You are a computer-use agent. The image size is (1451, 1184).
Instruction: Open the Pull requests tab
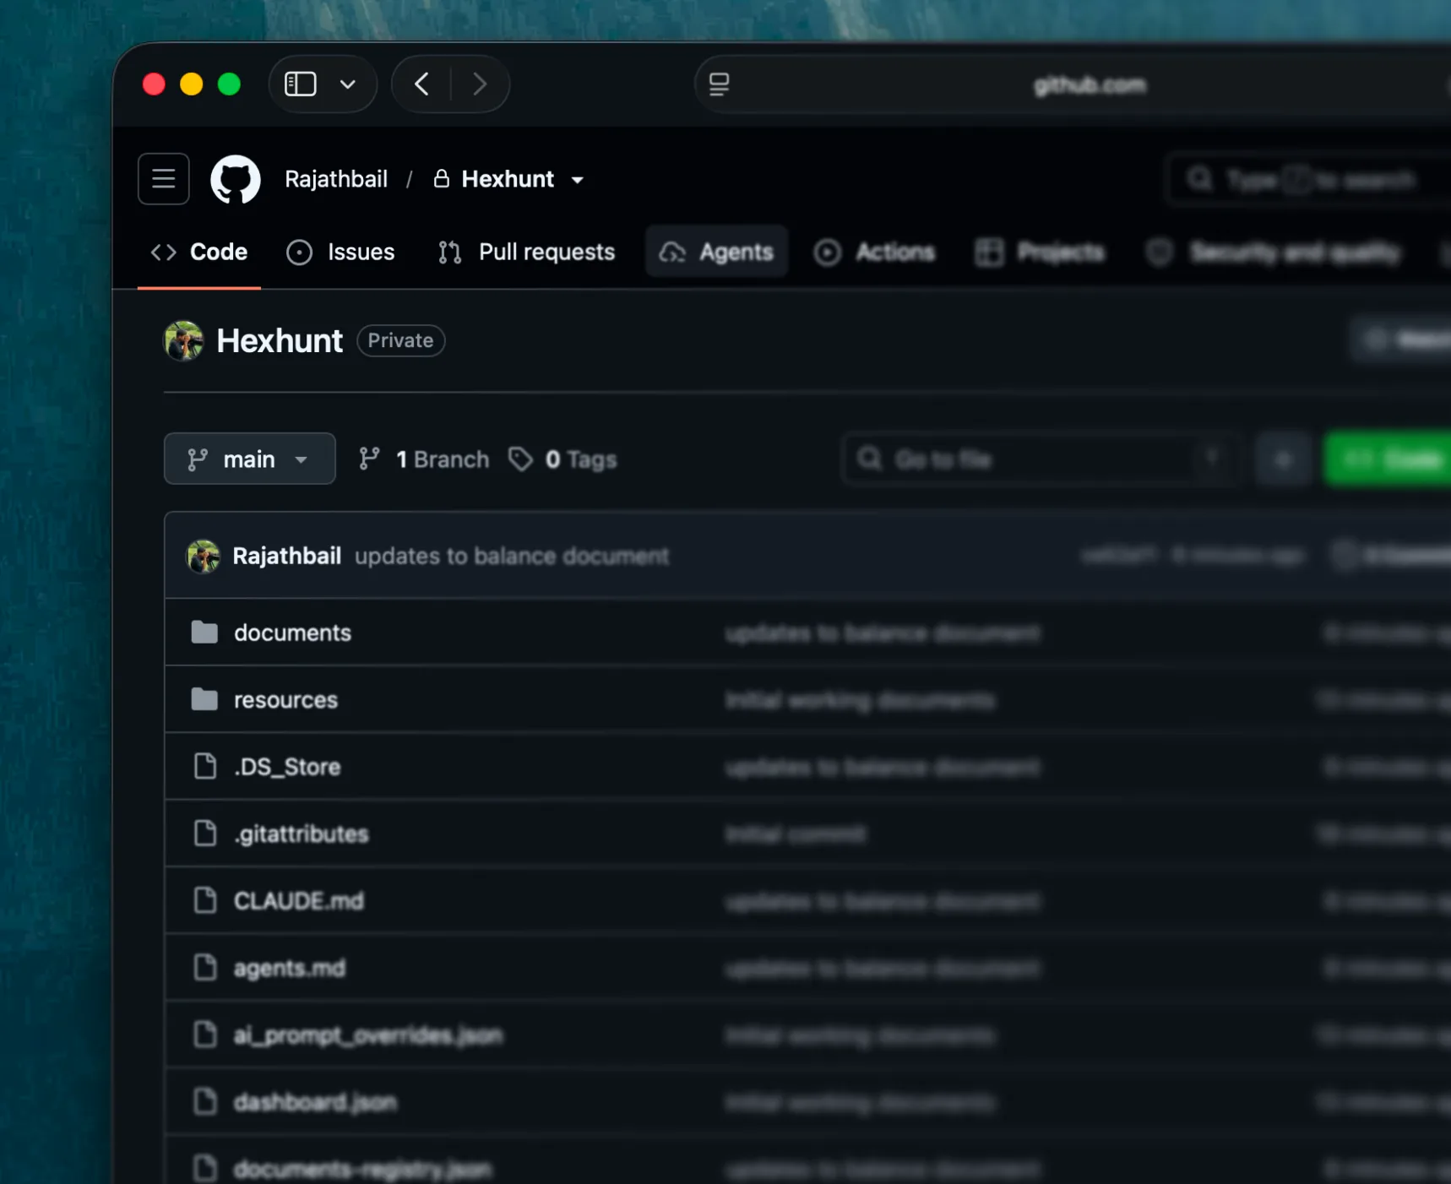coord(526,252)
